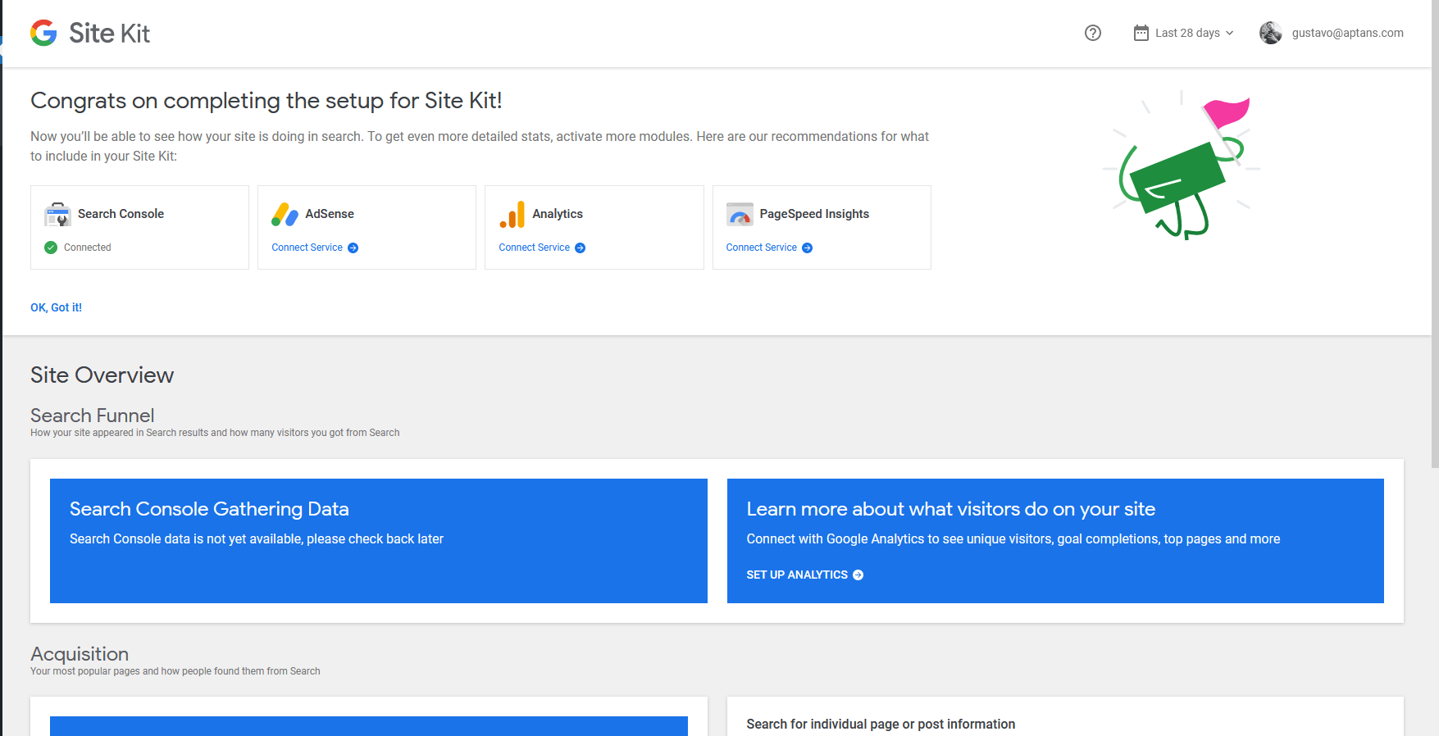This screenshot has width=1439, height=736.
Task: Click the PageSpeed Insights gauge icon
Action: pos(740,215)
